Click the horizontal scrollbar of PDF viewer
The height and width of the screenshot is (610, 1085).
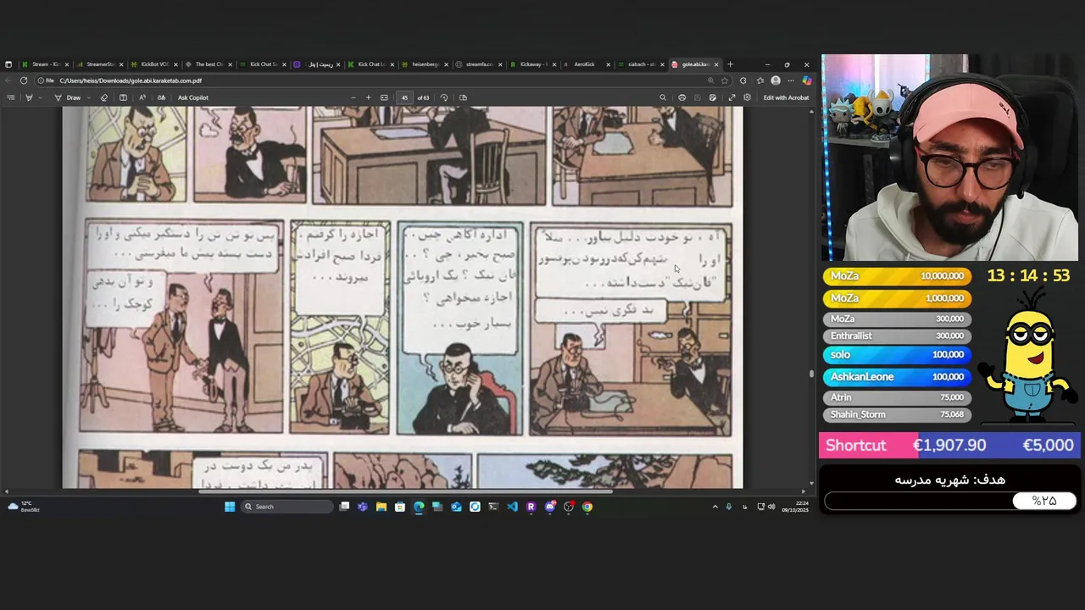(x=405, y=491)
